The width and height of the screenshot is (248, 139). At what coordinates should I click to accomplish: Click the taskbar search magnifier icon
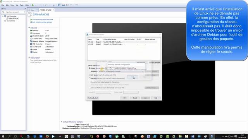9,136
